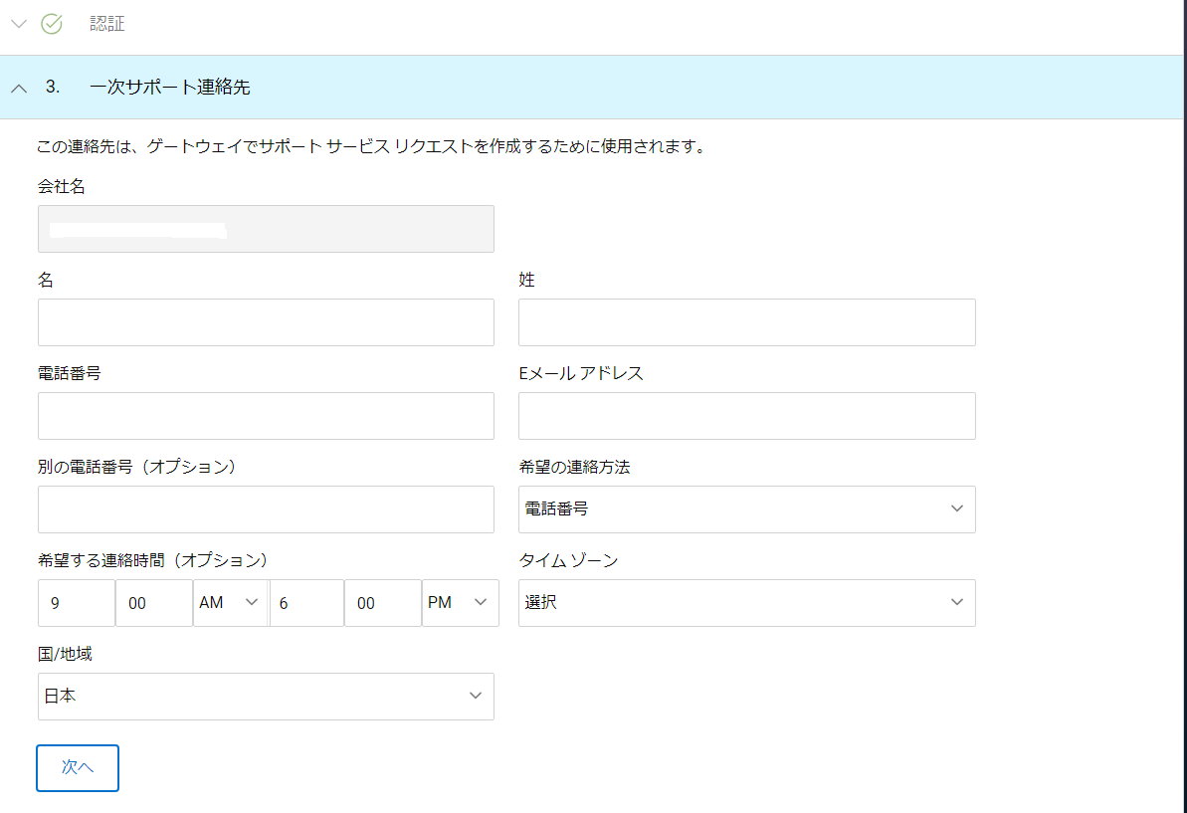Click the 別の電話番号 optional field
Screen dimensions: 1187x813
click(266, 509)
